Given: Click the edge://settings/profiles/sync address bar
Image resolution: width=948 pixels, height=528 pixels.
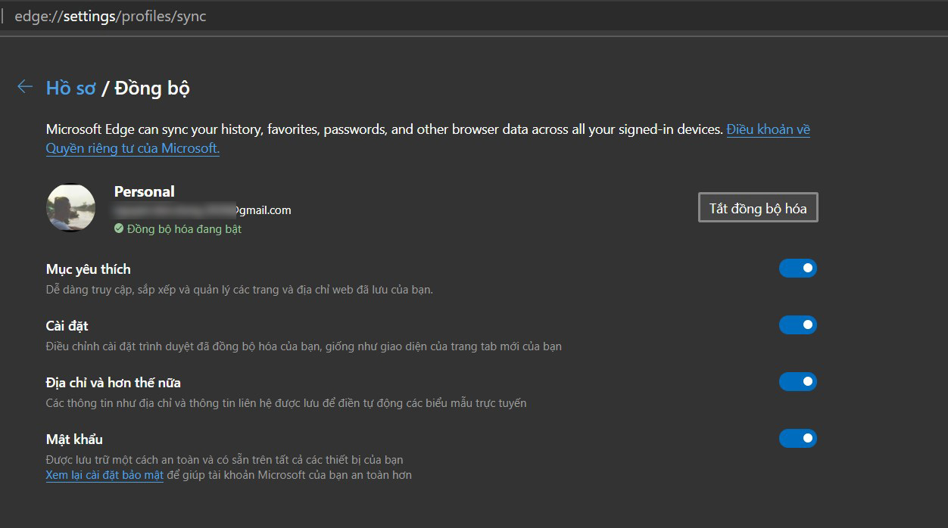Looking at the screenshot, I should coord(474,16).
